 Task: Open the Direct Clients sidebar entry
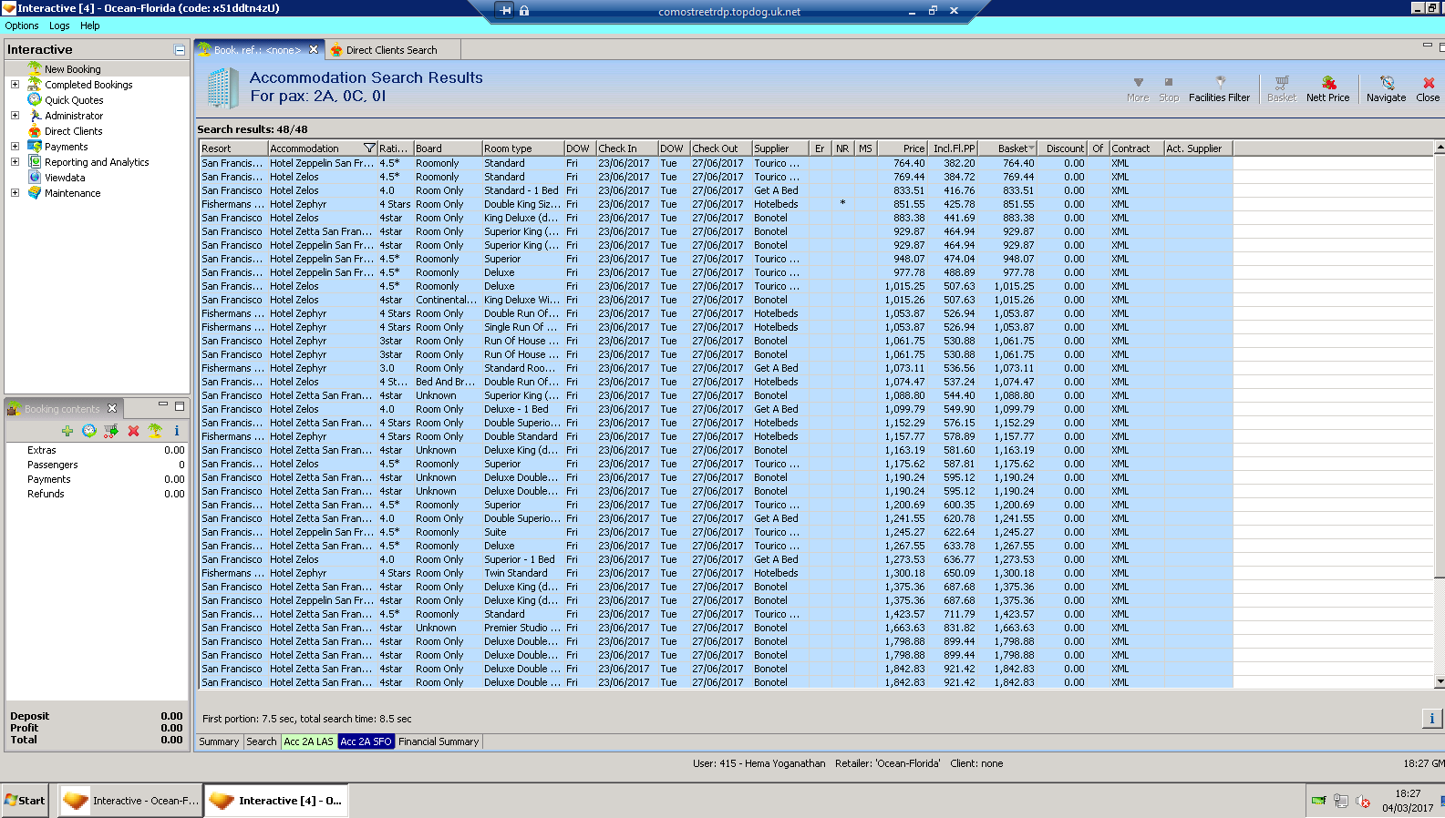pos(74,131)
